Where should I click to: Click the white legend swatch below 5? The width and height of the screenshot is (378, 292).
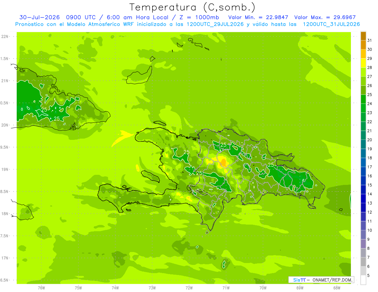(363, 280)
